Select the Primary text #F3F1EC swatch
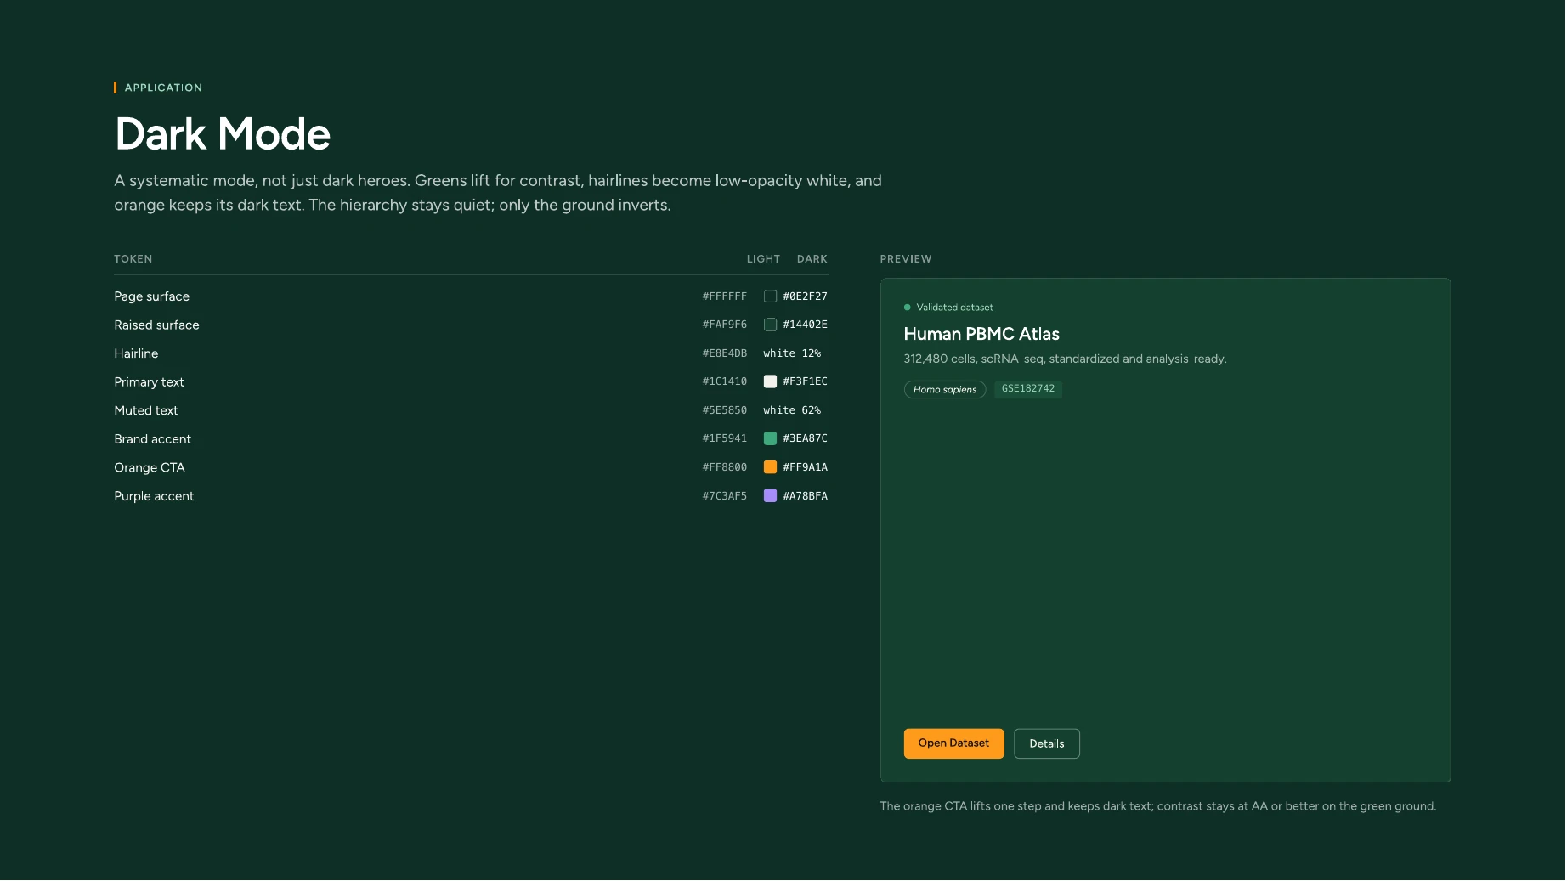 (770, 381)
